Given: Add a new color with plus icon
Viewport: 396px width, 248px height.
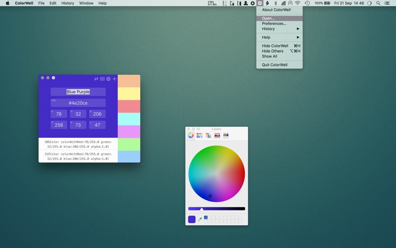Looking at the screenshot, I should pos(115,79).
